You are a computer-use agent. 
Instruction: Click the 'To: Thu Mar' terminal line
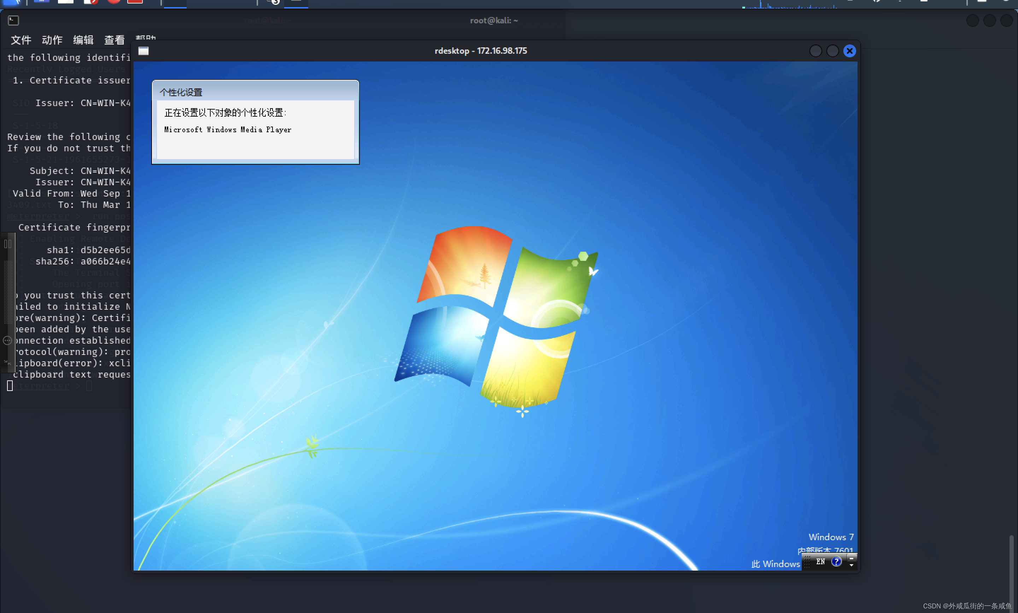coord(94,204)
